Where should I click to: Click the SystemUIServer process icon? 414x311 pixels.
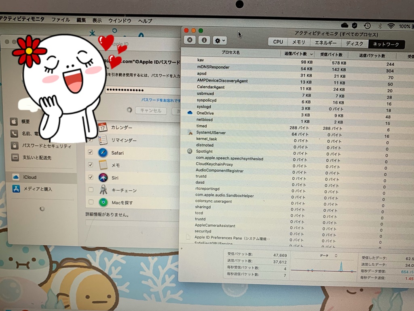pos(190,132)
